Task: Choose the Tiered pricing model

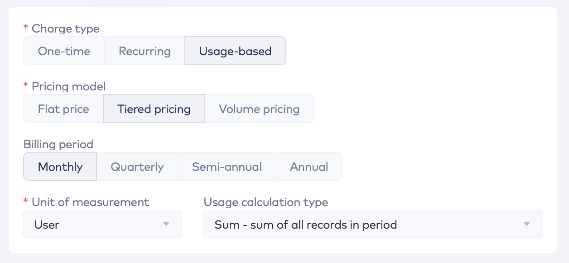Action: click(x=154, y=108)
